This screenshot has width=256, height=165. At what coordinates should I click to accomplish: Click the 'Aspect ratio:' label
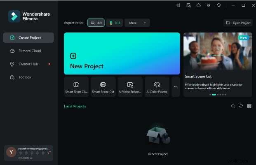74,23
